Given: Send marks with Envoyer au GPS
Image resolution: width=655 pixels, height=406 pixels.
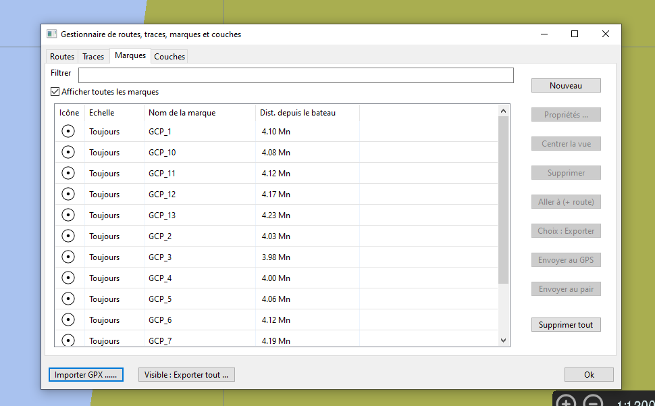Looking at the screenshot, I should click(x=565, y=259).
